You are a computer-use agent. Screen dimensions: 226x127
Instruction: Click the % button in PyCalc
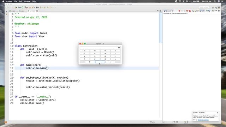click(105, 51)
